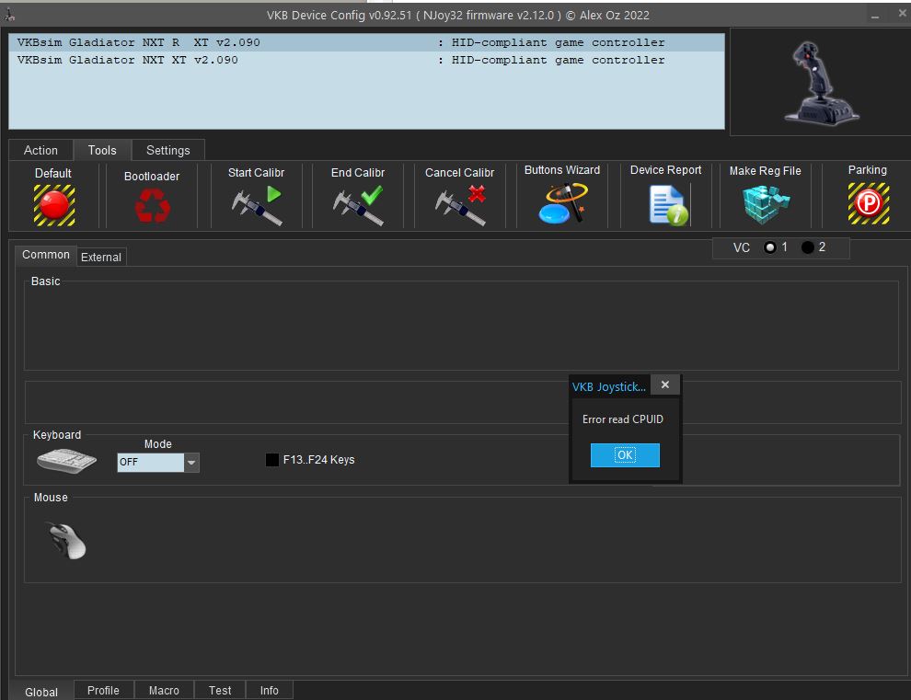
Task: Open the Bootloader recycle icon
Action: [x=152, y=206]
